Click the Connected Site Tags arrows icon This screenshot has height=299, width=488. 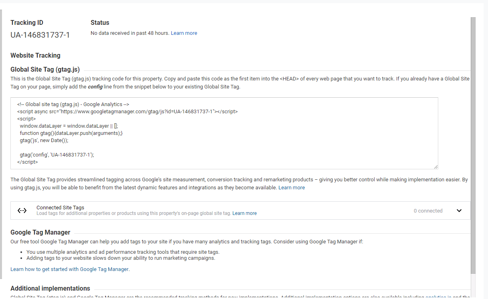(x=22, y=211)
